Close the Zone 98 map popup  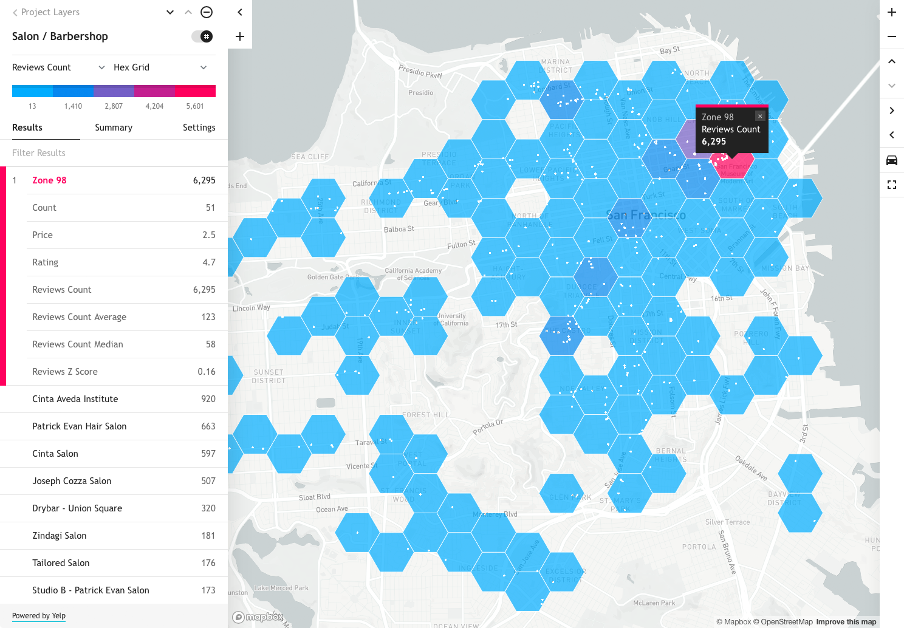tap(760, 116)
